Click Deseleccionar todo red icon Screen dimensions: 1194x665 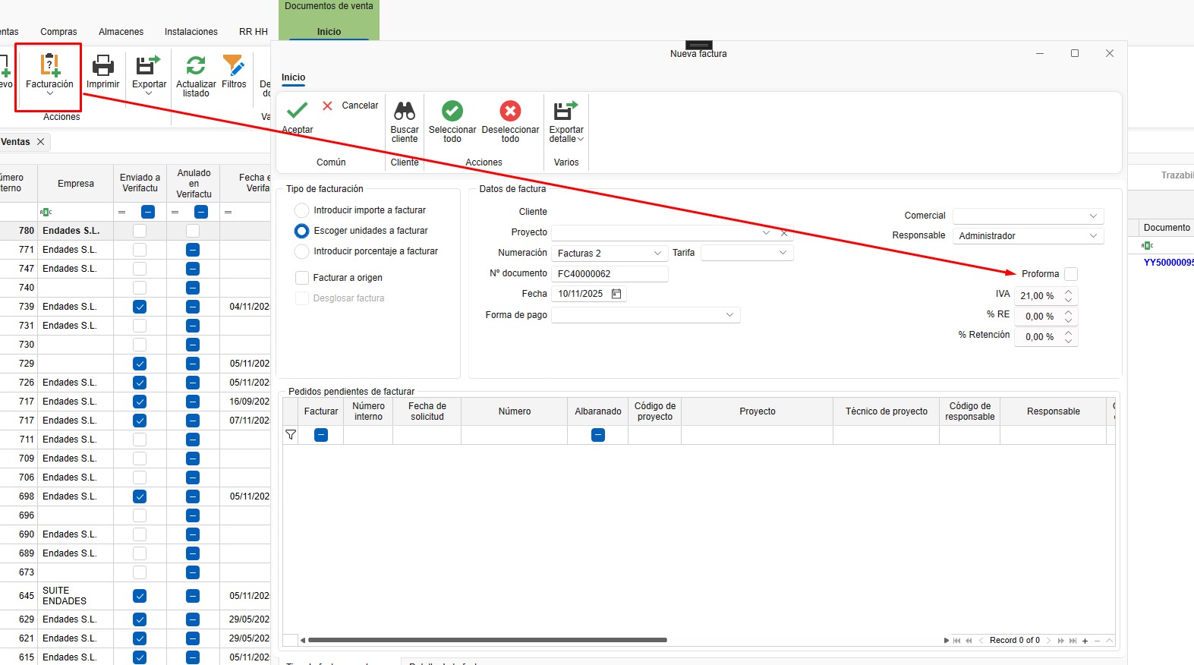(x=510, y=112)
